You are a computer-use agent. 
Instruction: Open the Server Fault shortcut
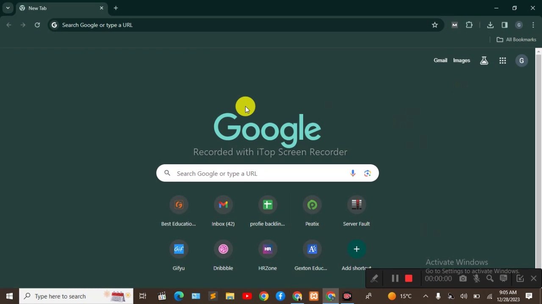tap(357, 212)
